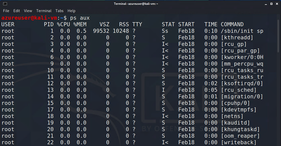Close the terminal window
Screen dimensions: 281x146
tap(276, 4)
